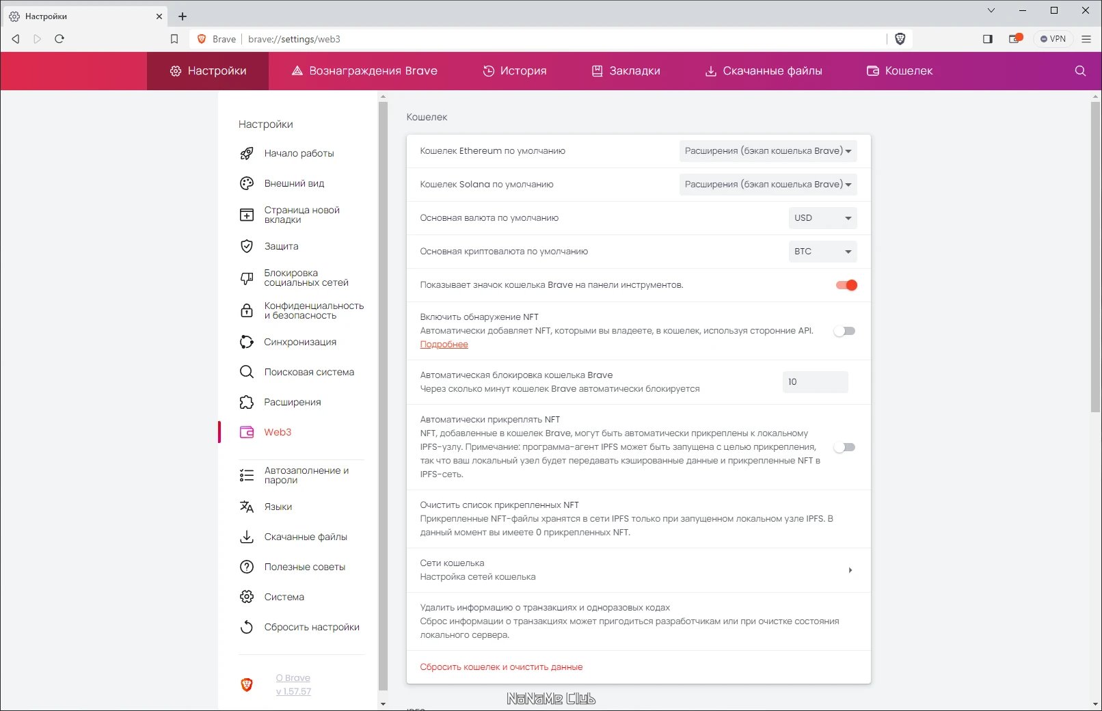1102x711 pixels.
Task: Click the main page vertical scrollbar thumb
Action: 1096,256
